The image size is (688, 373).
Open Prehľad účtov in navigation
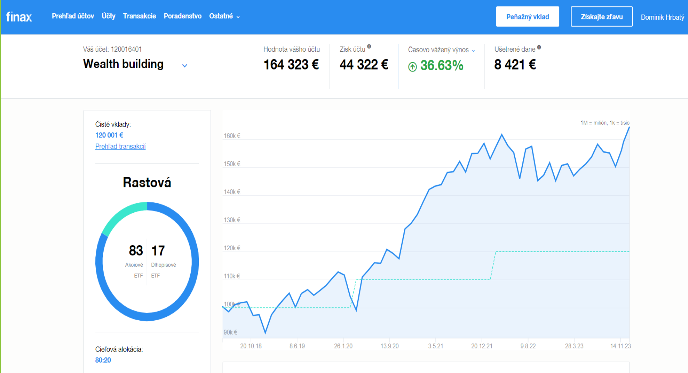pyautogui.click(x=73, y=16)
